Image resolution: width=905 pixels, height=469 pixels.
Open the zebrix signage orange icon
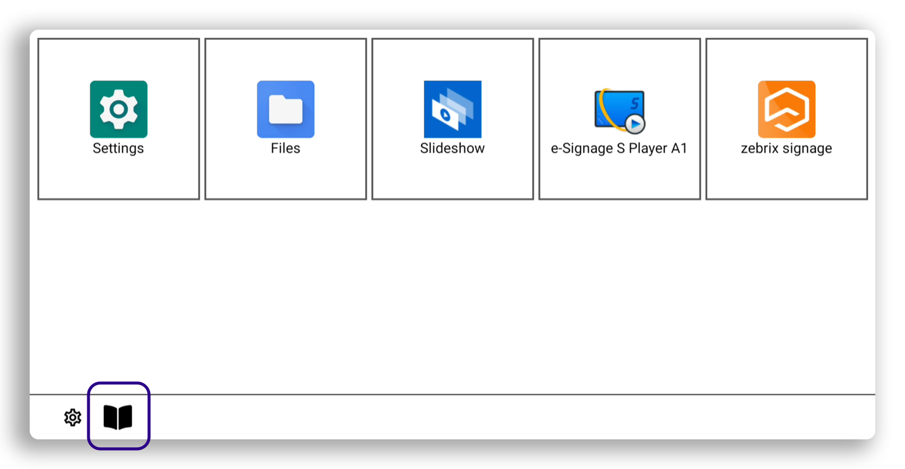click(786, 109)
